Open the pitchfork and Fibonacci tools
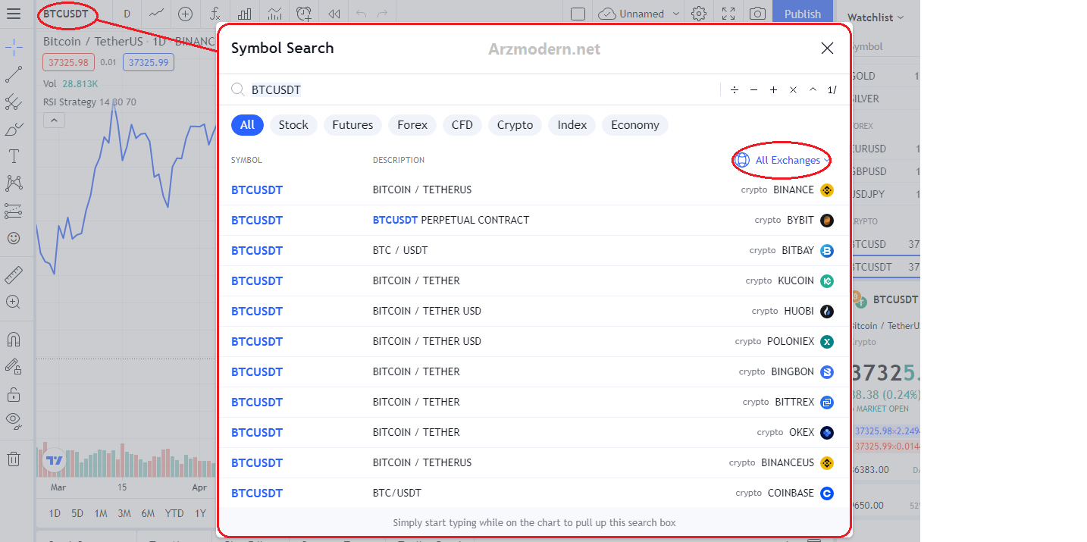The image size is (1087, 542). [x=14, y=102]
